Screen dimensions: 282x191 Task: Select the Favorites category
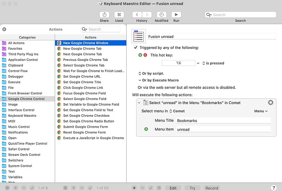(x=27, y=49)
